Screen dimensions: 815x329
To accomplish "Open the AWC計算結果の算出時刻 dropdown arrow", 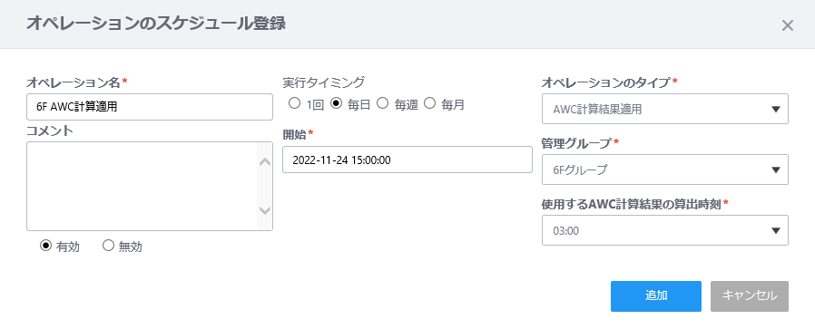I will (x=776, y=230).
